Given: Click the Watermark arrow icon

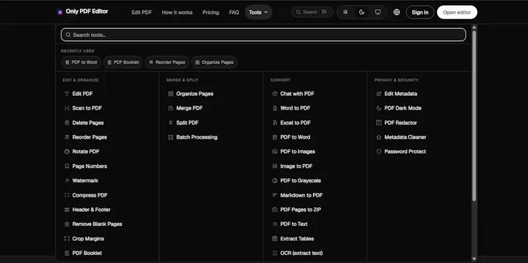Looking at the screenshot, I should [67, 180].
